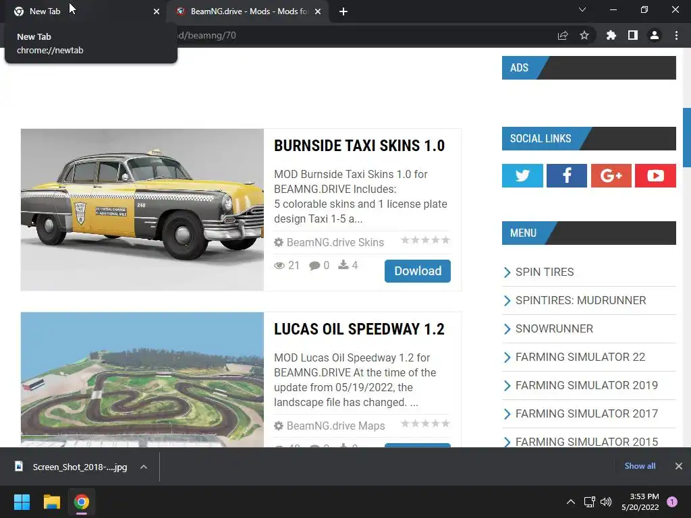Screen dimensions: 691x518
Task: Open tab search chevron in title bar
Action: tap(582, 9)
